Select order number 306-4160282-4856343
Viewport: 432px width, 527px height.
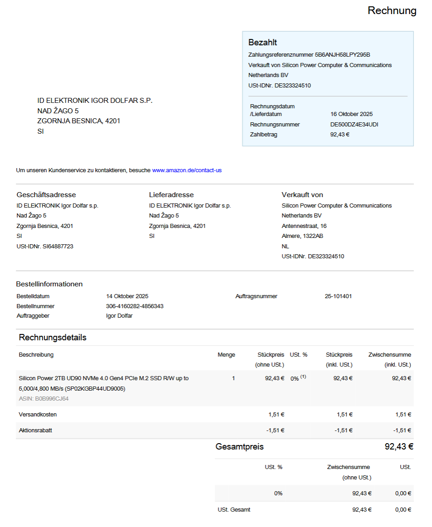click(x=134, y=306)
